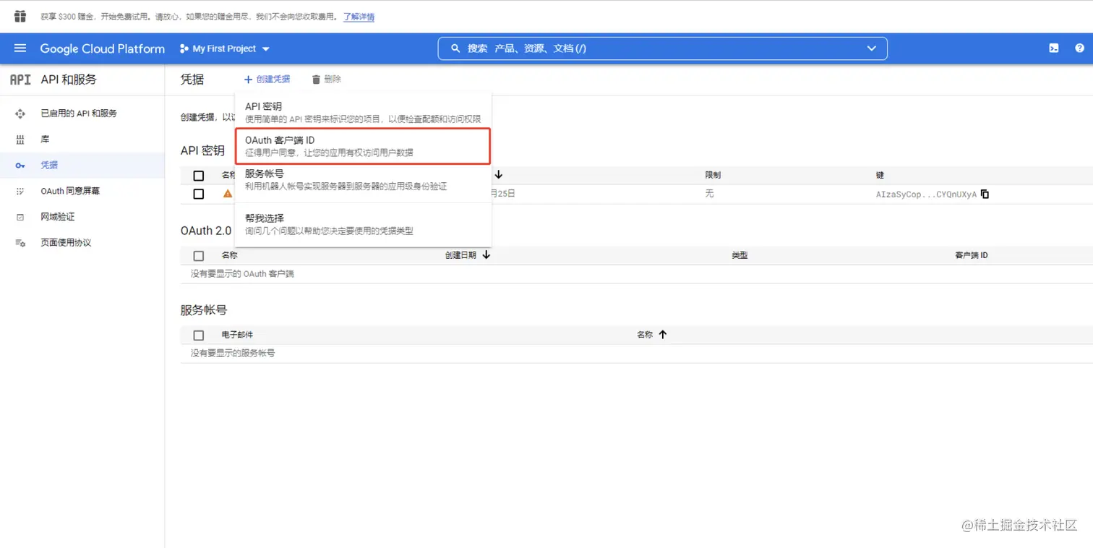1093x548 pixels.
Task: Open 页面使用协议 in the sidebar
Action: (66, 243)
